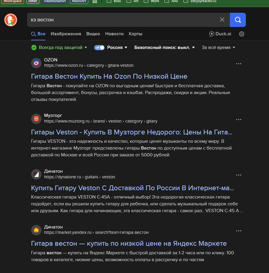Viewport: 269px width, 273px height.
Task: Open the За всё время time filter
Action: 218,47
